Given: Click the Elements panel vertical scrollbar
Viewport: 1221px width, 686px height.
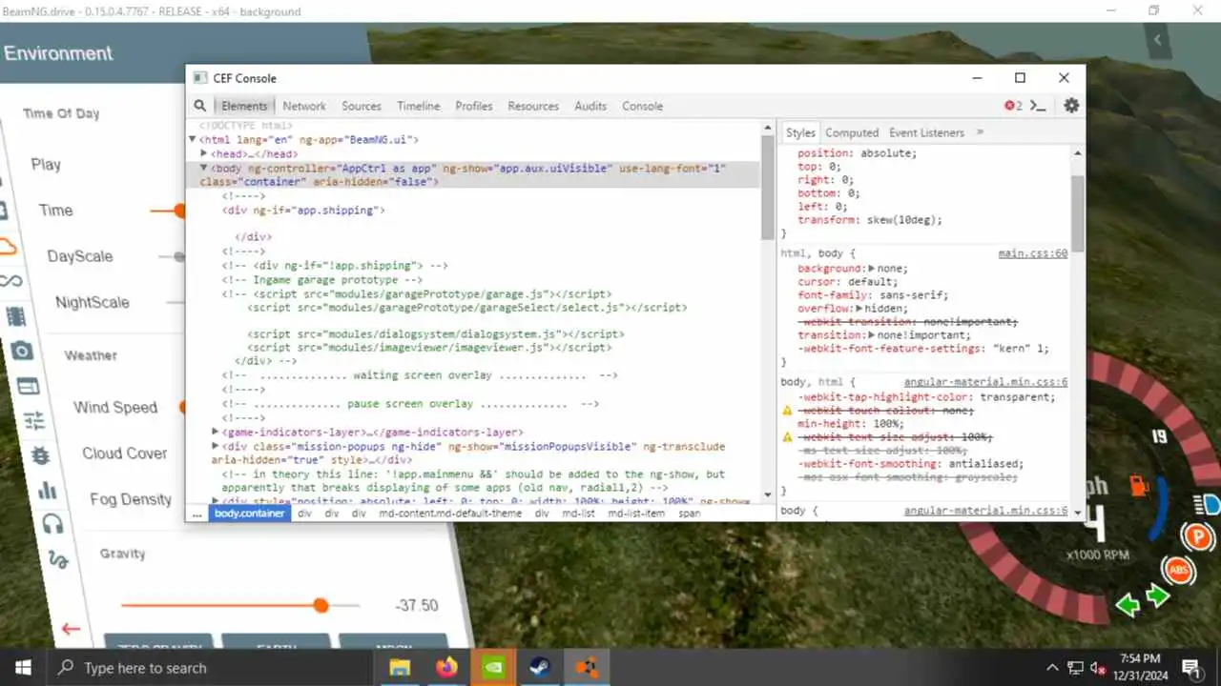Looking at the screenshot, I should (767, 187).
